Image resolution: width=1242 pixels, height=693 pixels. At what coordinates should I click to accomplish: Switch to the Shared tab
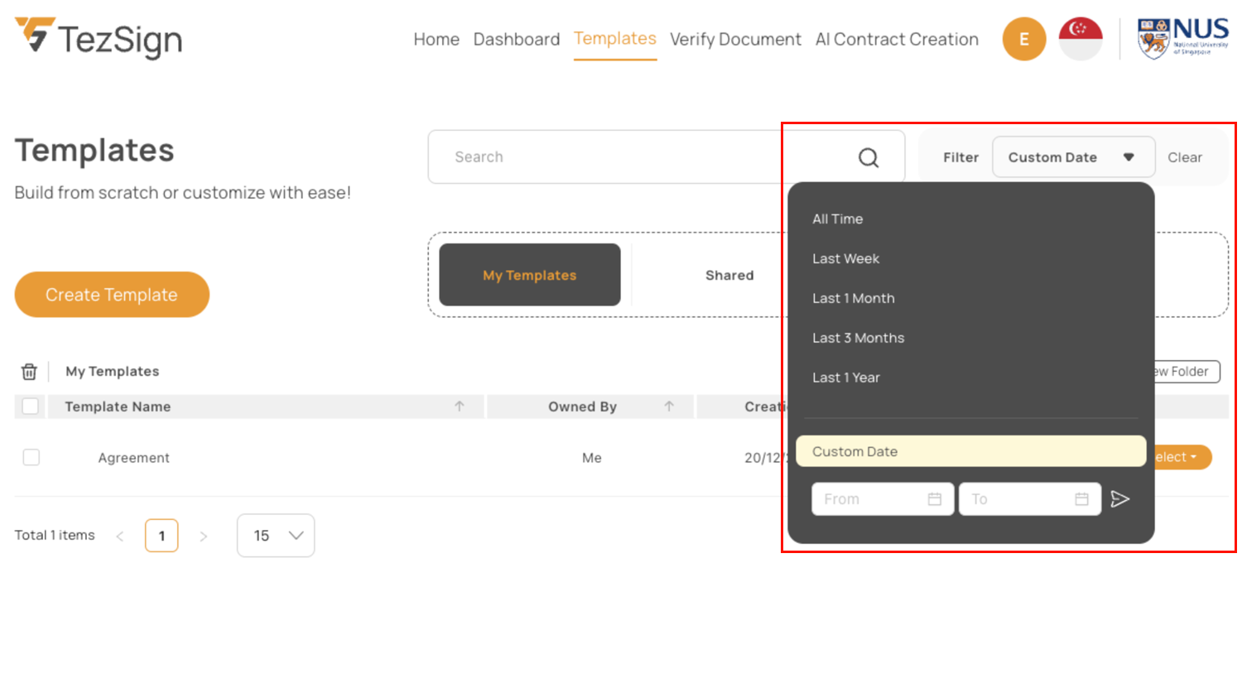(729, 275)
